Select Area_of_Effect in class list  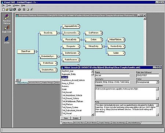[x=68, y=83]
